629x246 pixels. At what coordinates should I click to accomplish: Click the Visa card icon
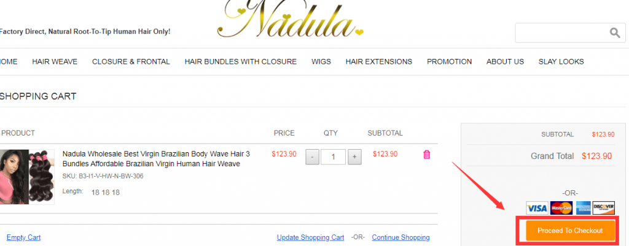click(537, 208)
